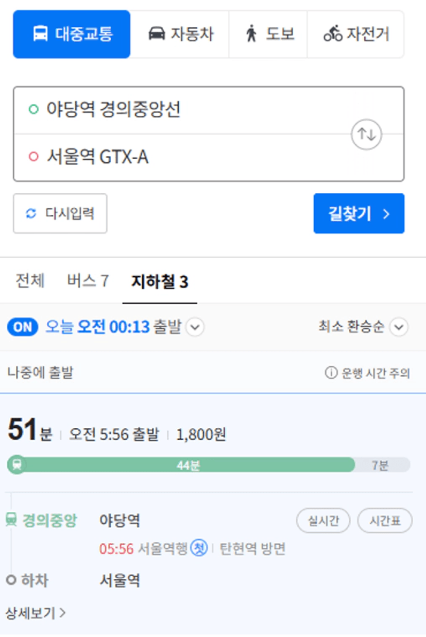Select the walking pedestrian icon
The width and height of the screenshot is (426, 637).
click(x=251, y=35)
